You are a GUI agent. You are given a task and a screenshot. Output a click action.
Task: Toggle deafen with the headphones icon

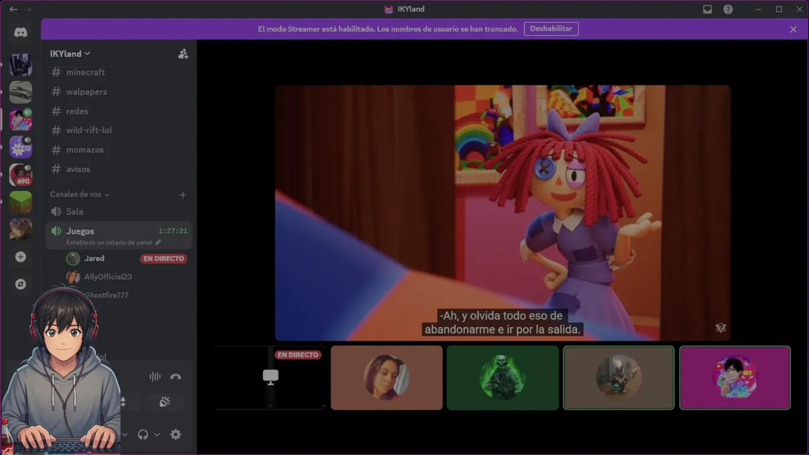(143, 434)
